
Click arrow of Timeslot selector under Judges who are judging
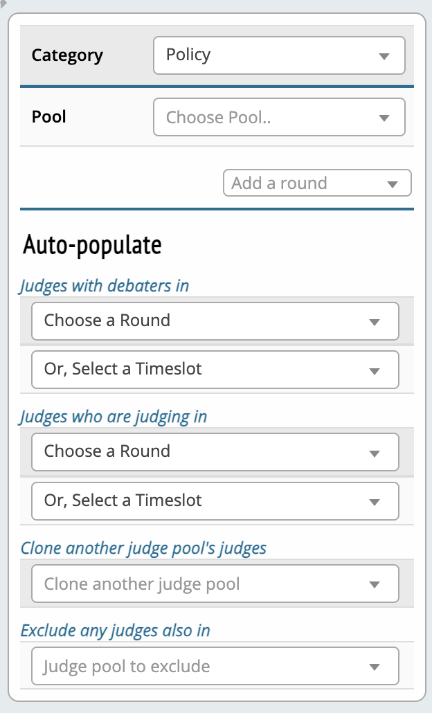(x=375, y=503)
